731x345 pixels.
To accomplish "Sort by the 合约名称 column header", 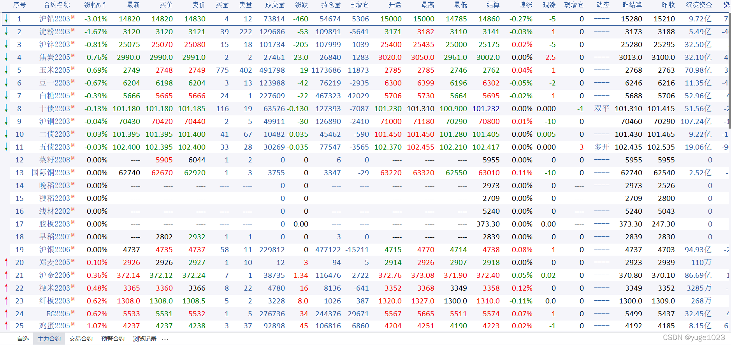I will (x=57, y=5).
